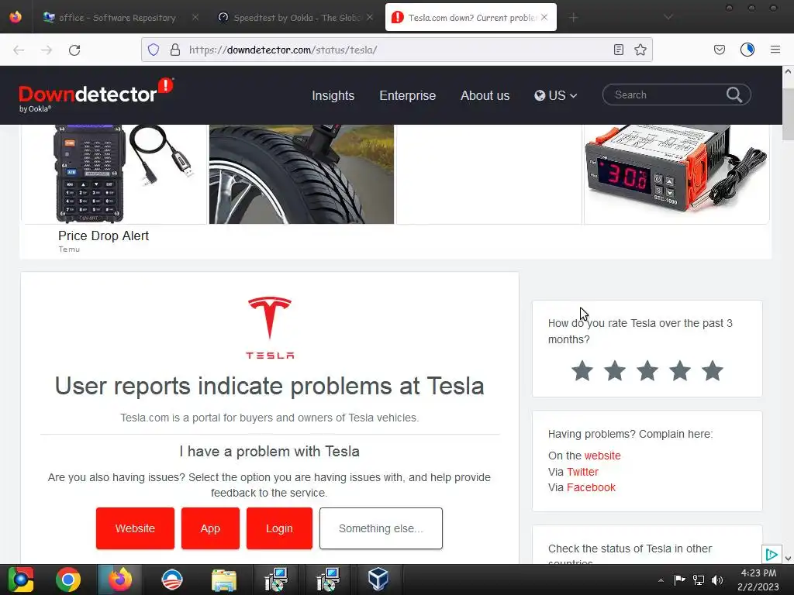
Task: Rate Tesla four stars
Action: pos(680,370)
